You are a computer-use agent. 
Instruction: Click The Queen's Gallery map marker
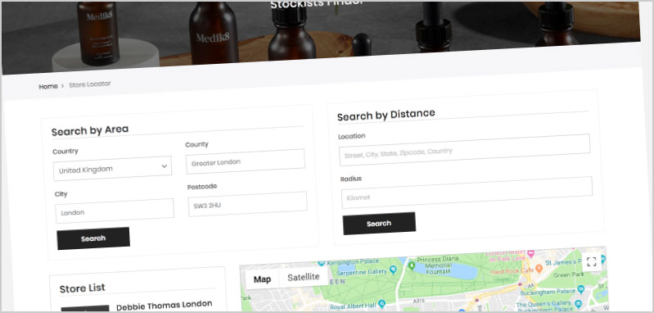click(x=578, y=303)
